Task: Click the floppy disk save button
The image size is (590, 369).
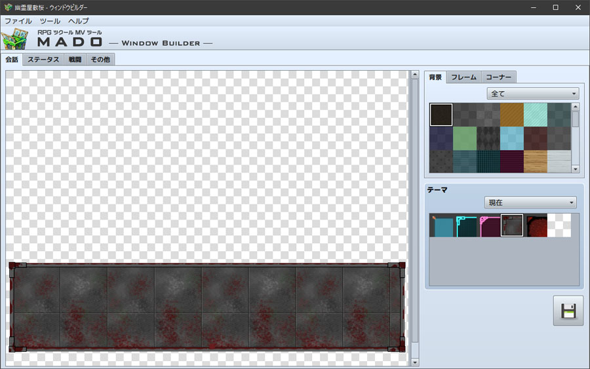Action: coord(568,311)
